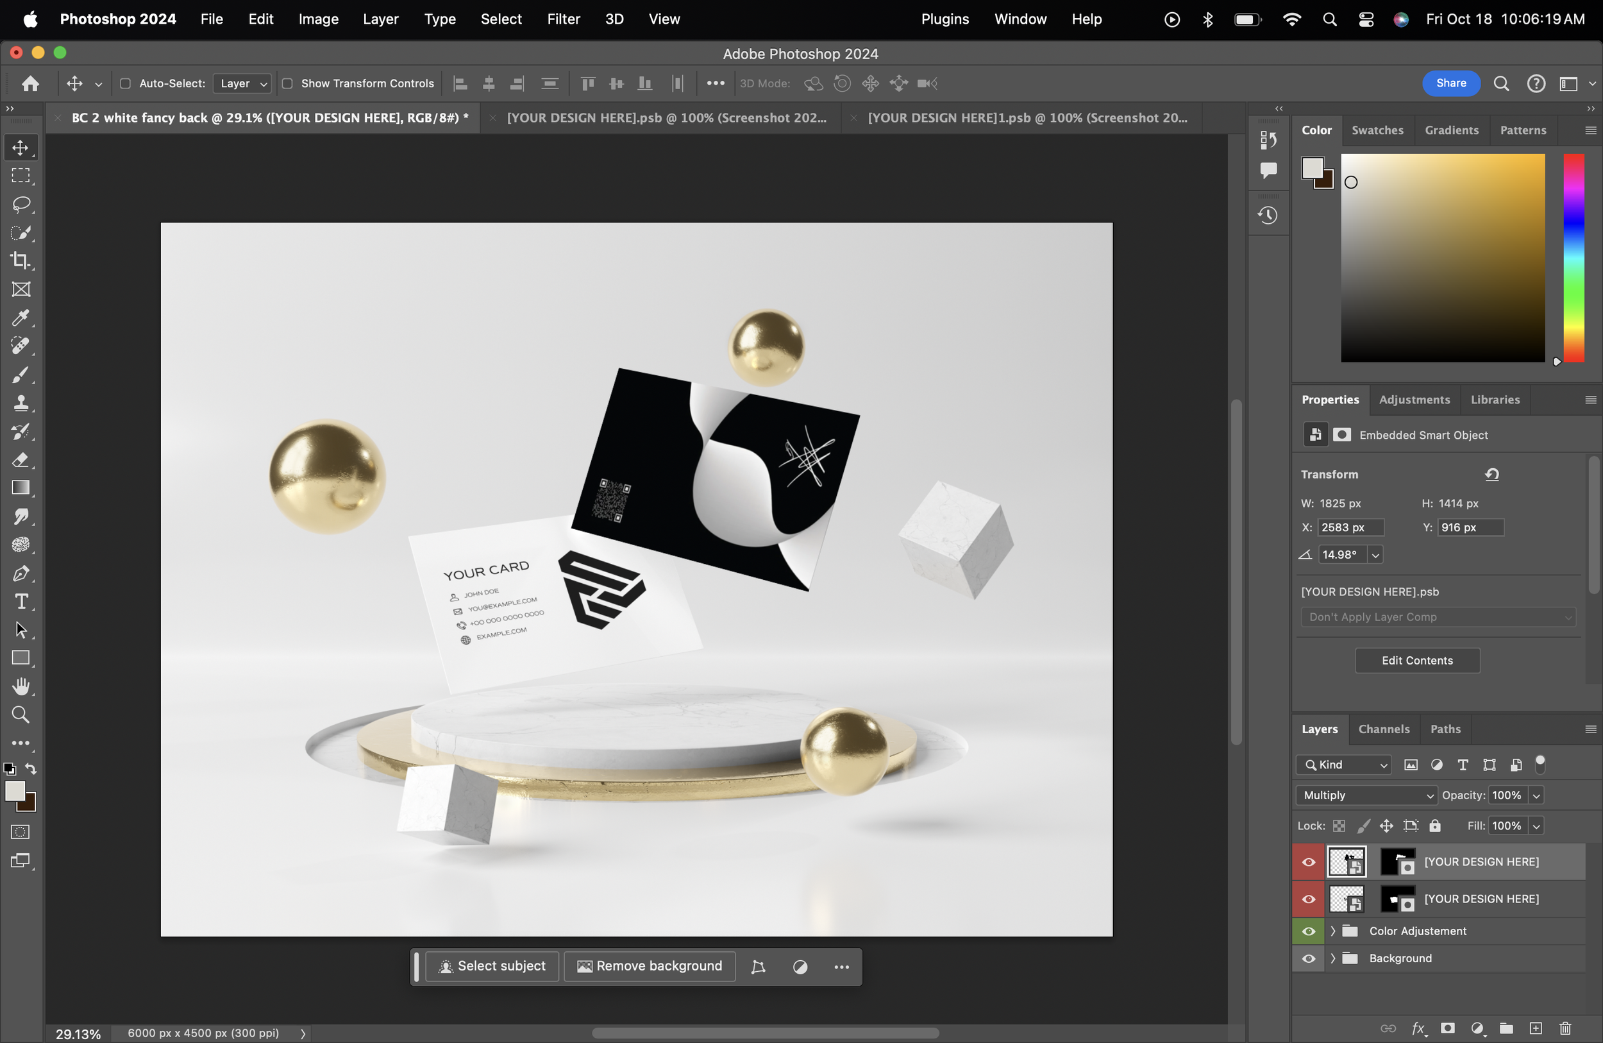Image resolution: width=1603 pixels, height=1043 pixels.
Task: Enable the Auto-Select checkbox
Action: [x=125, y=83]
